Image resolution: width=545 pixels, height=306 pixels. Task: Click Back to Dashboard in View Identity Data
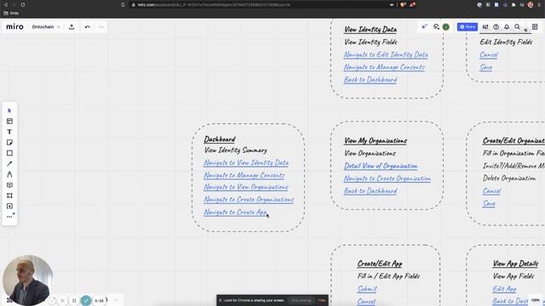pos(370,79)
